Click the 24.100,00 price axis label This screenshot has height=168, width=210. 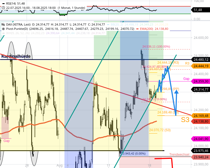coord(201,128)
